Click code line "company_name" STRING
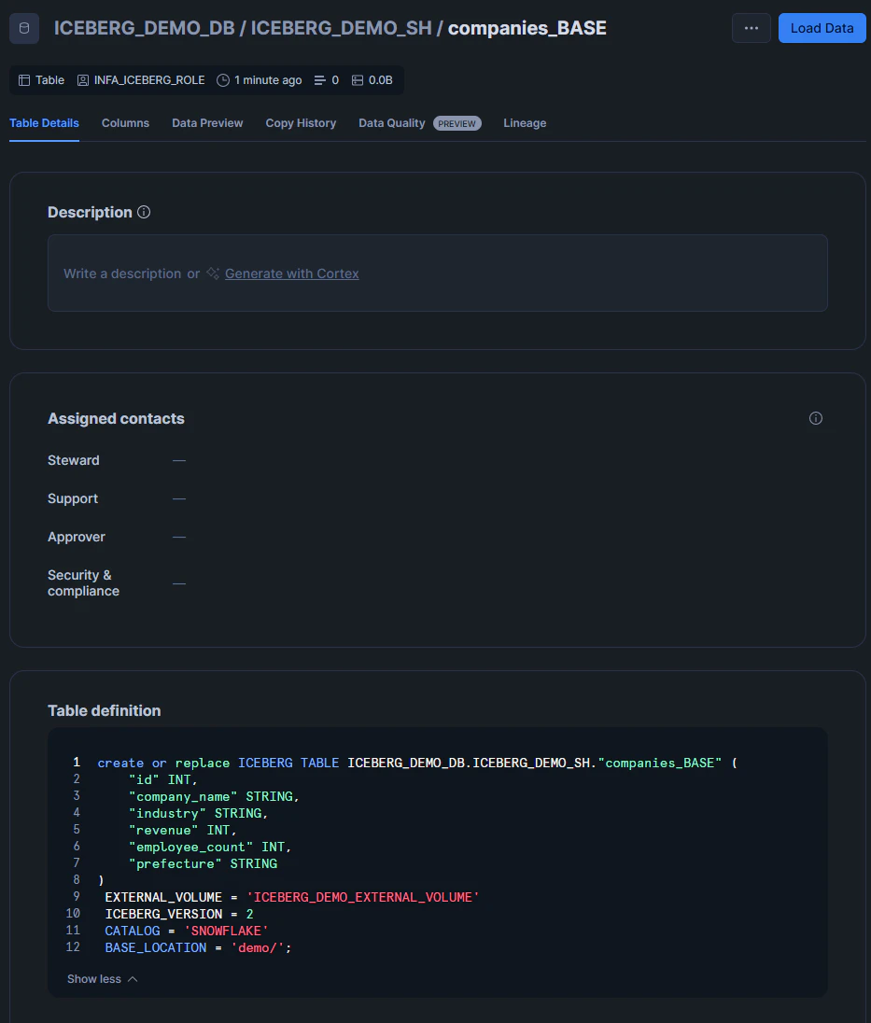 [x=214, y=796]
